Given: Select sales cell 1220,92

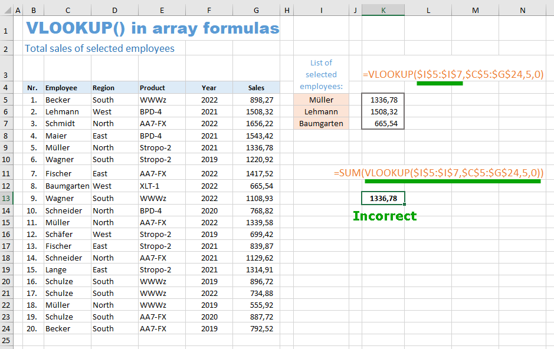Looking at the screenshot, I should 256,160.
